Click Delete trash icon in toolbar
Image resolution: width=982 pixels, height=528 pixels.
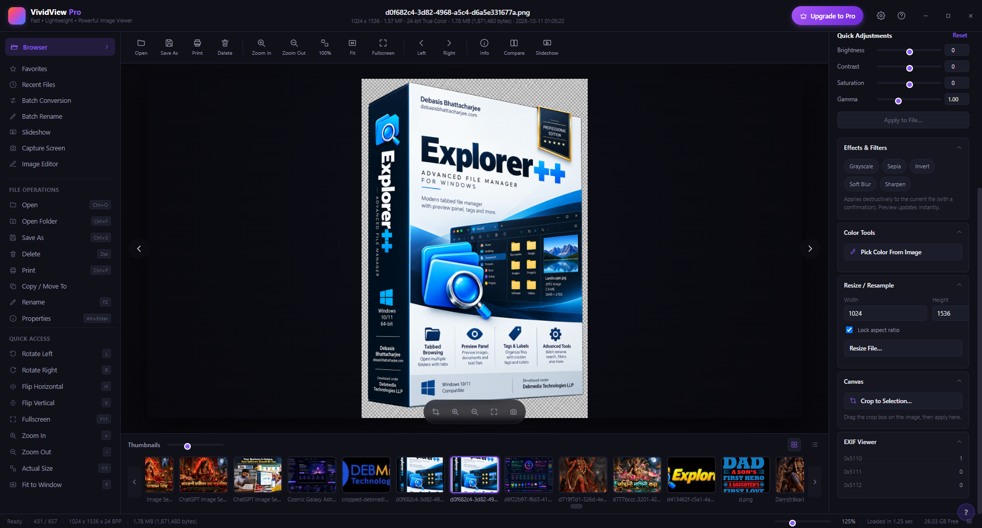(x=225, y=47)
